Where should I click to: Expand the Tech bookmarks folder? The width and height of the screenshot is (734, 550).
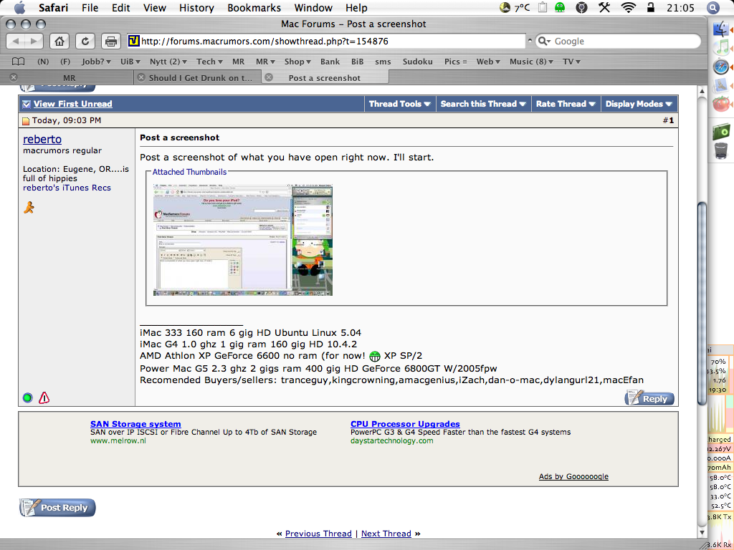(x=209, y=62)
